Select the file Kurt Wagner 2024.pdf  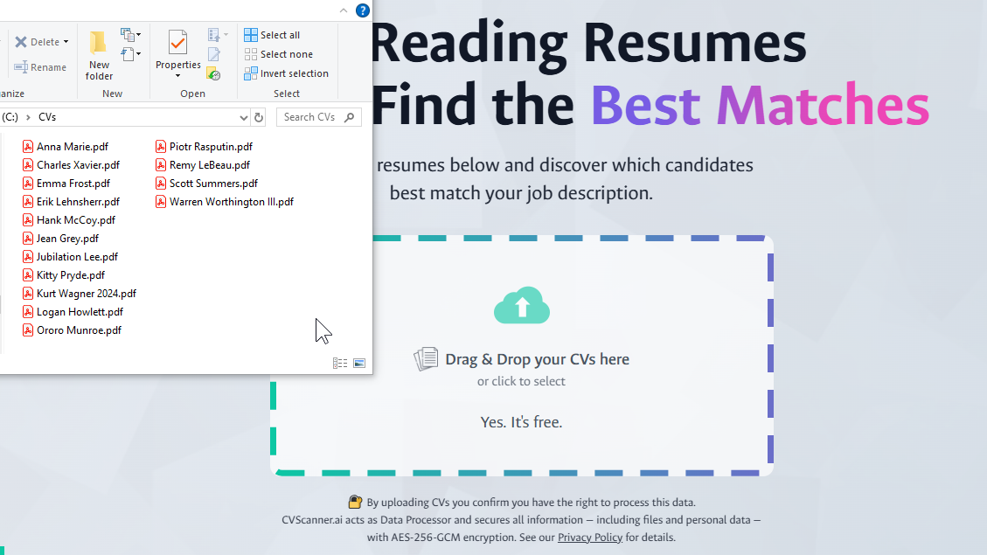pyautogui.click(x=80, y=293)
